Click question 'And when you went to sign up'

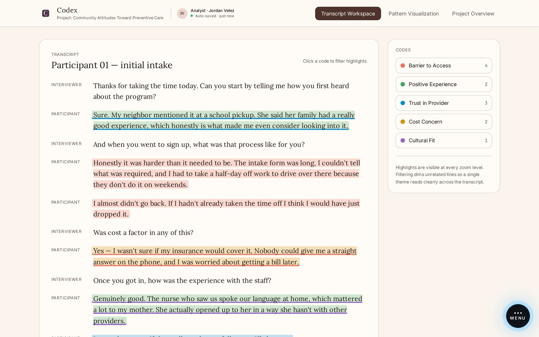point(199,144)
